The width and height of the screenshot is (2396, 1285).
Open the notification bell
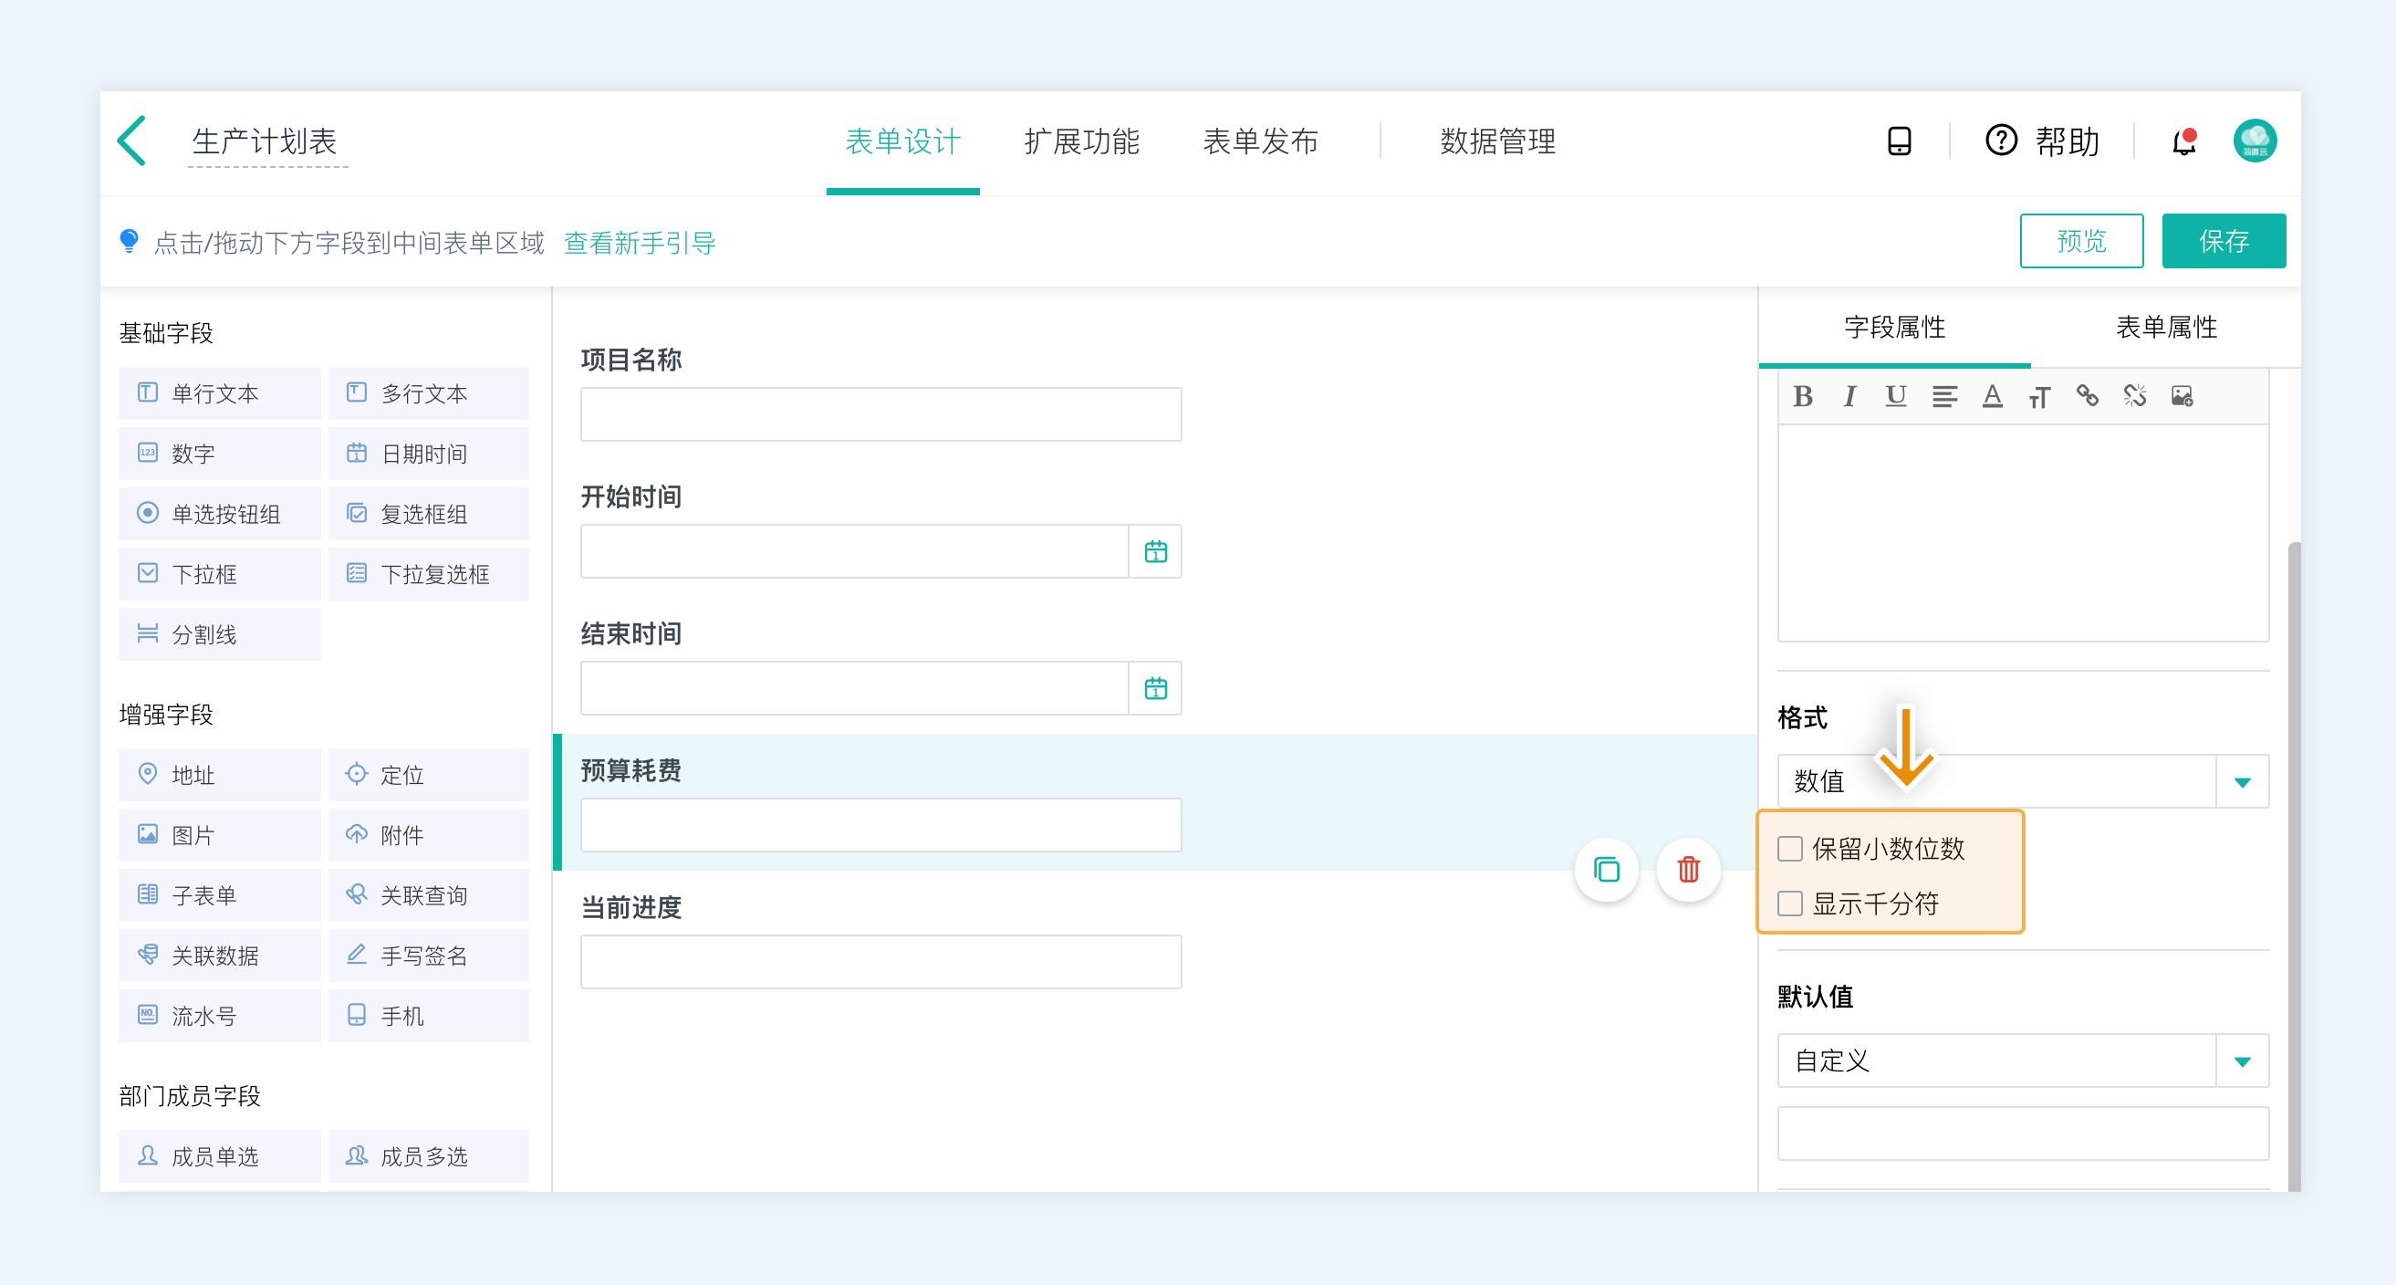[x=2183, y=141]
